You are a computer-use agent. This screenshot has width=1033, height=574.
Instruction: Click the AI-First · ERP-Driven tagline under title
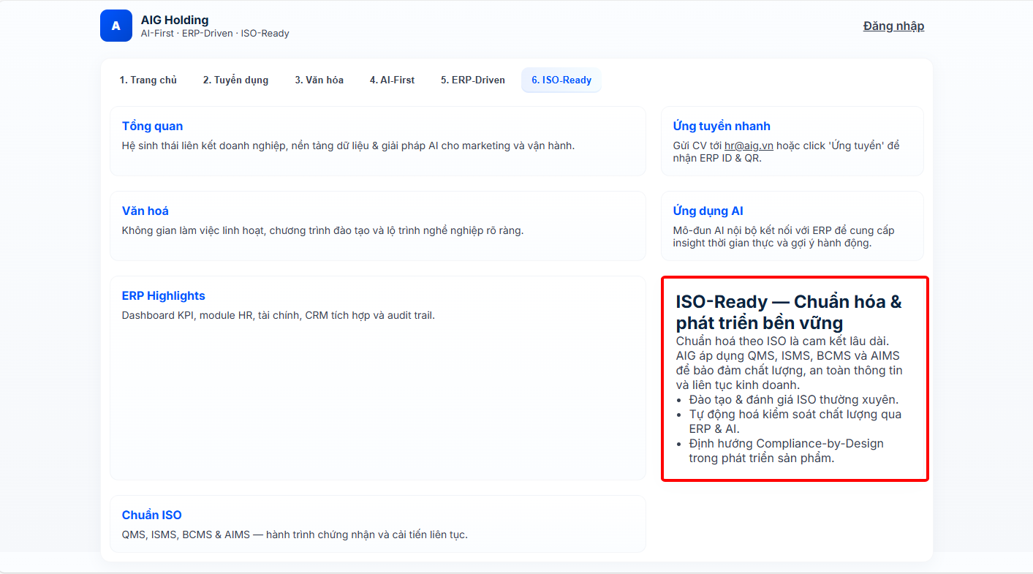pyautogui.click(x=215, y=34)
